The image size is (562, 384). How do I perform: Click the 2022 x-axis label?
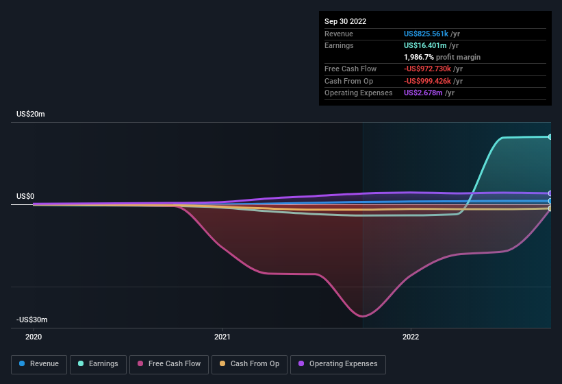coord(411,337)
